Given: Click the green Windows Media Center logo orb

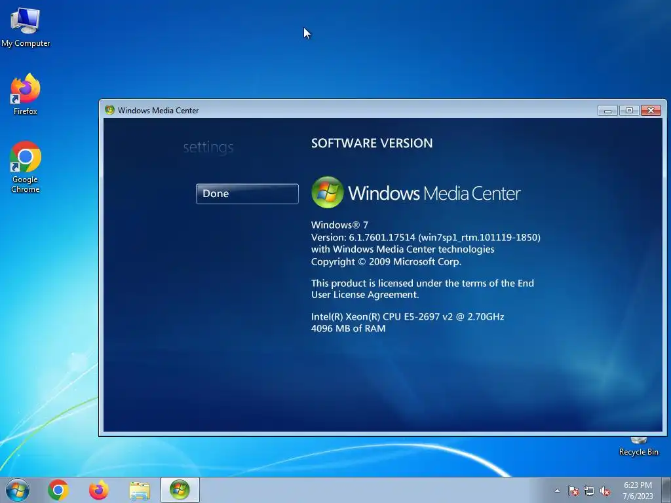Looking at the screenshot, I should pos(328,193).
